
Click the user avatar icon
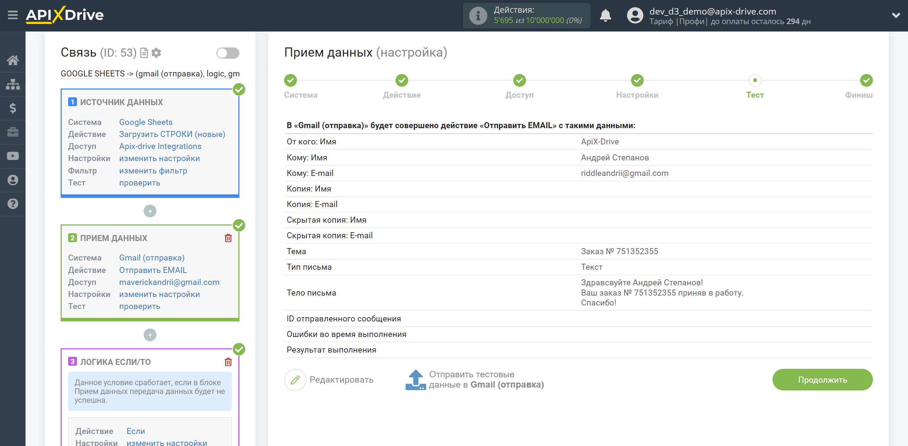[635, 16]
